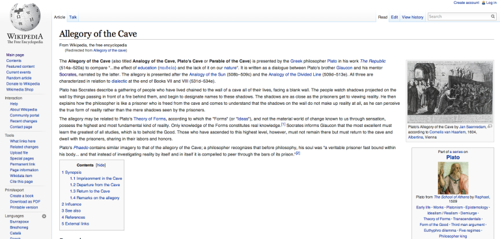Open Current events link
500x239 pixels.
pyautogui.click(x=18, y=72)
